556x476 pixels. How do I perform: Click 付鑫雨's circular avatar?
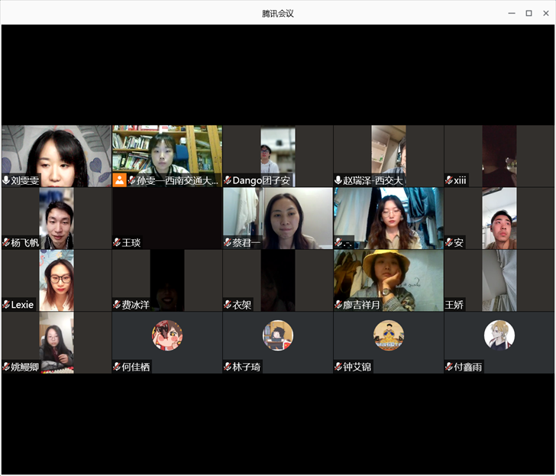[x=499, y=335]
